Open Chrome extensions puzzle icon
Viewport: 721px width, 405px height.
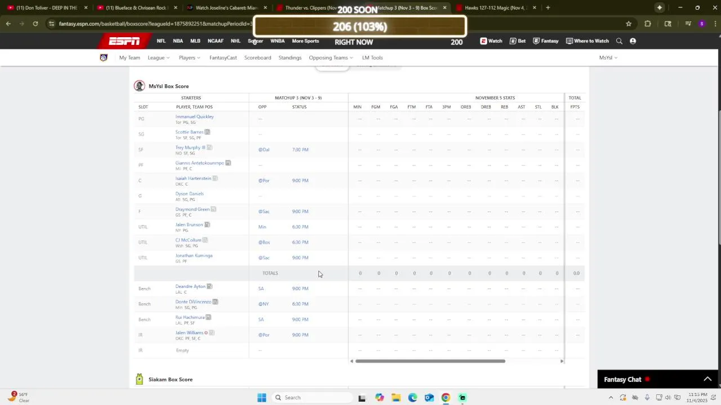coord(648,24)
